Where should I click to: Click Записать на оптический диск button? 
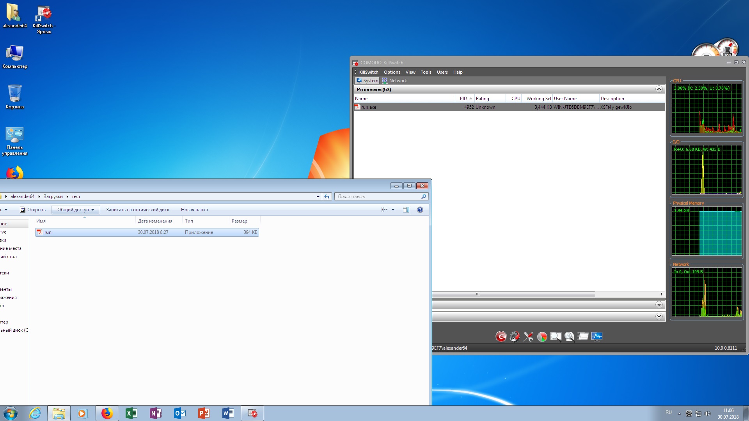click(x=137, y=210)
